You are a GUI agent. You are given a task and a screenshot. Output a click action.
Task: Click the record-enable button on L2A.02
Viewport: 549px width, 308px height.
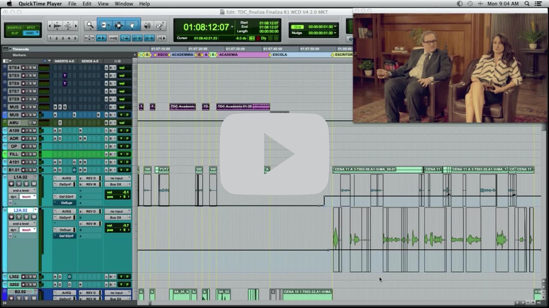pos(11,217)
